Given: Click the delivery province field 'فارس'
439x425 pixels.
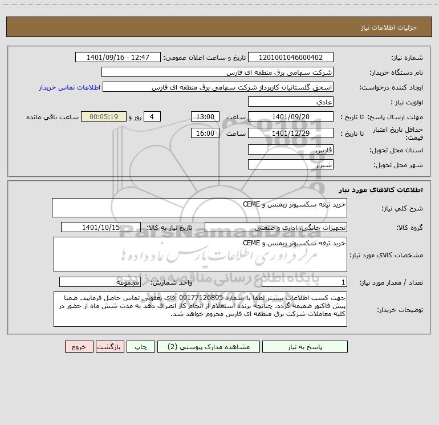Looking at the screenshot, I should (x=291, y=149).
